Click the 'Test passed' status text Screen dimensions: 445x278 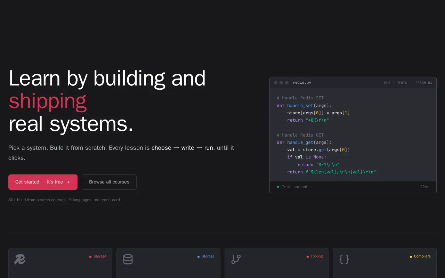coord(294,187)
